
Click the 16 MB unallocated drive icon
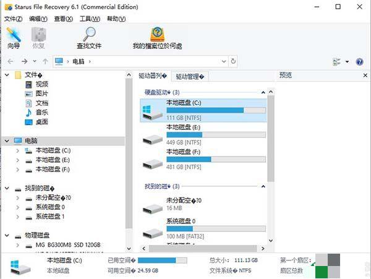point(153,208)
